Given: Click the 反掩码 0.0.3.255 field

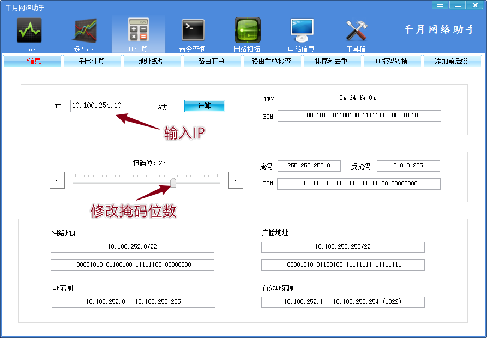Looking at the screenshot, I should (408, 166).
